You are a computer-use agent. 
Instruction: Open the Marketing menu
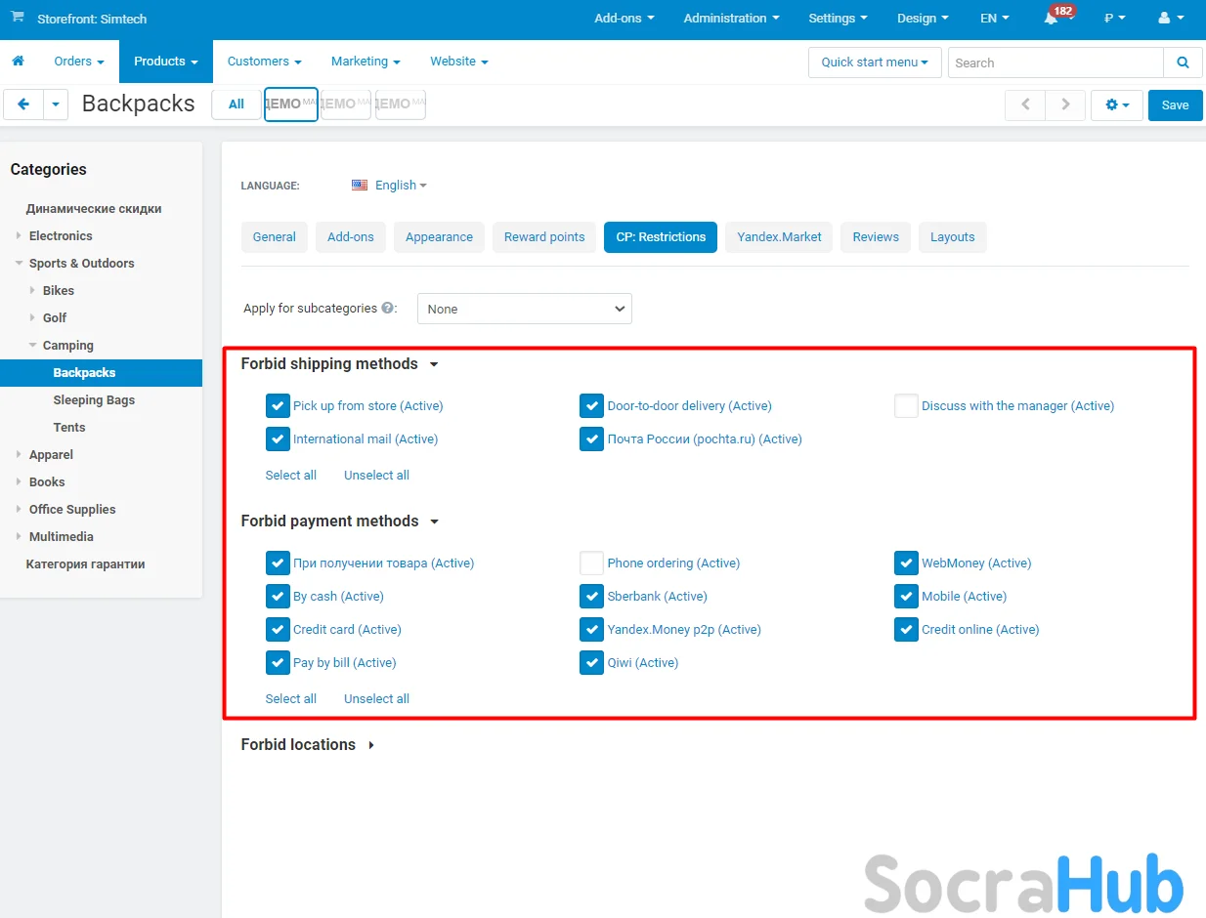click(x=366, y=62)
